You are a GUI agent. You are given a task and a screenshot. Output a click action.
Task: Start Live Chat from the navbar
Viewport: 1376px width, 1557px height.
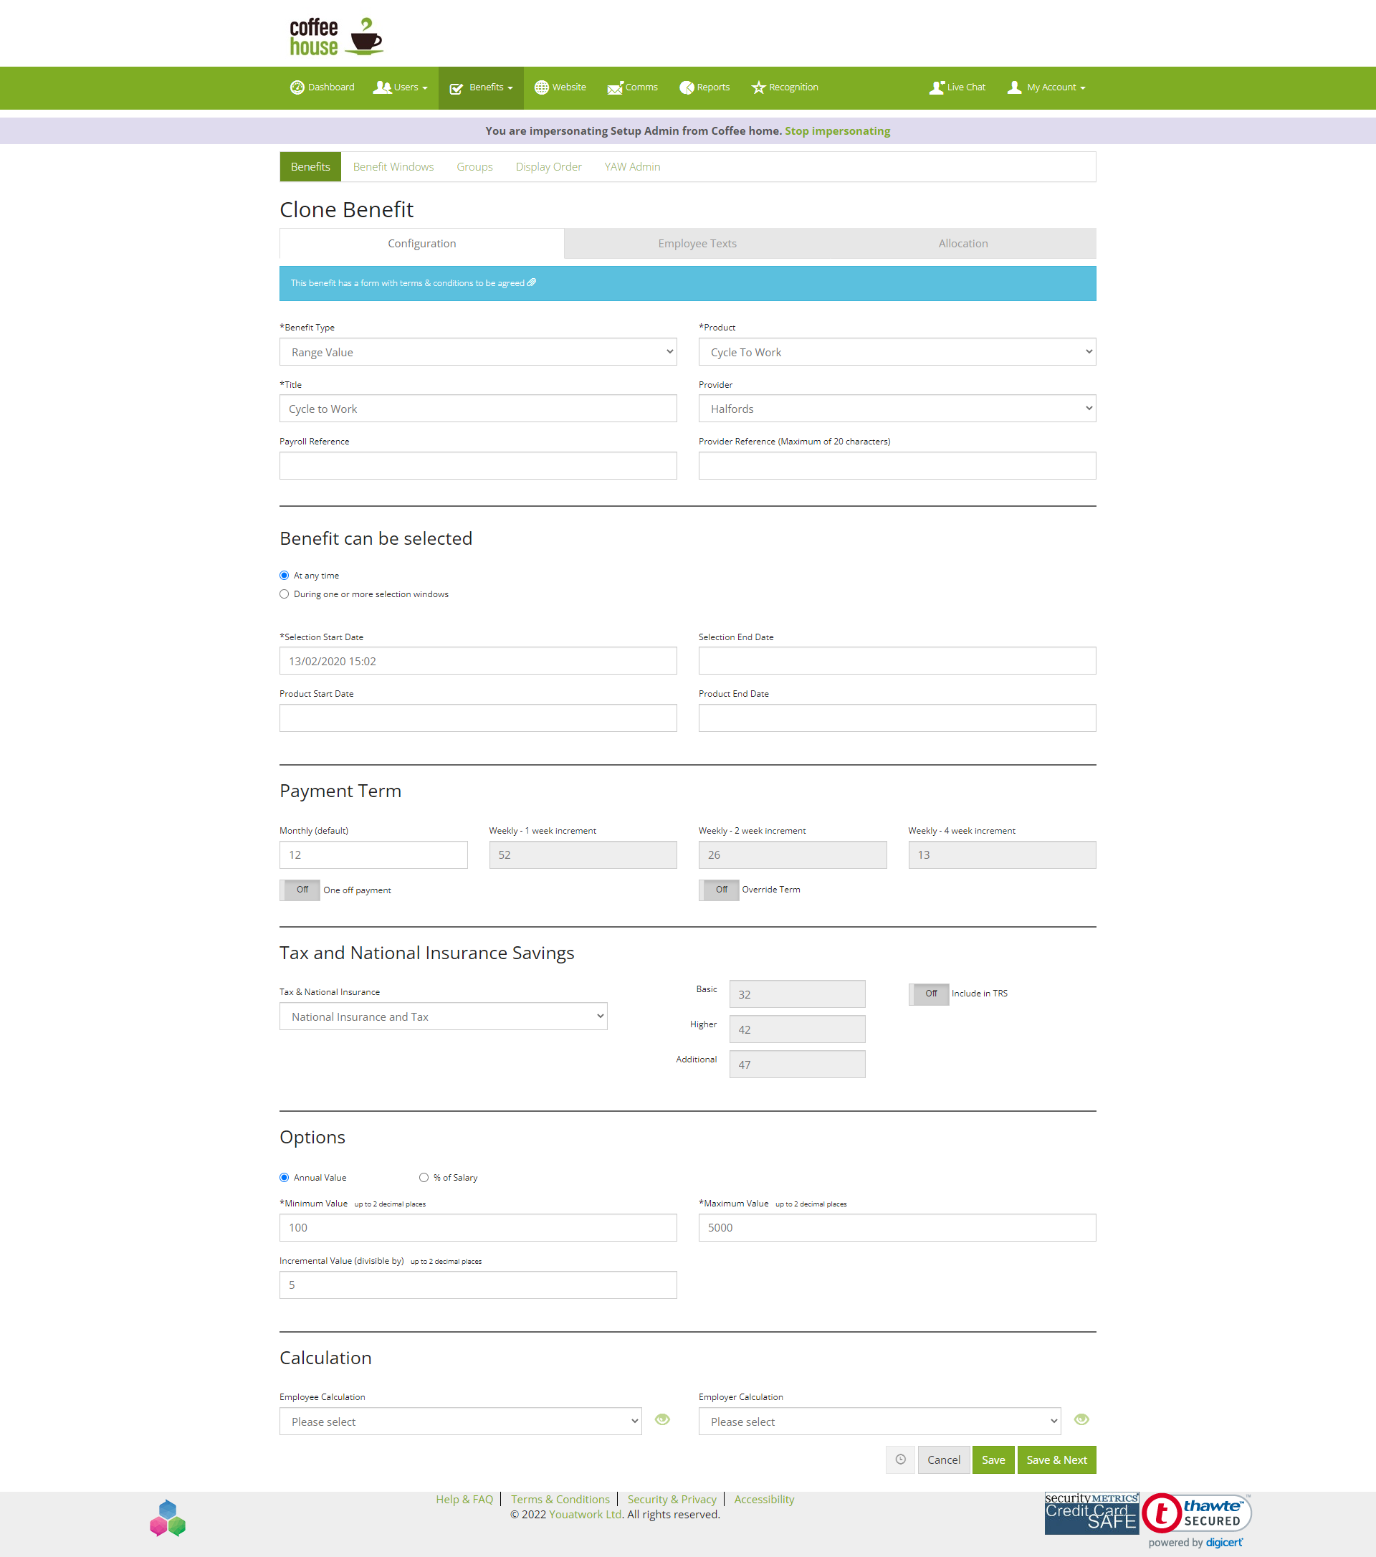pos(957,87)
